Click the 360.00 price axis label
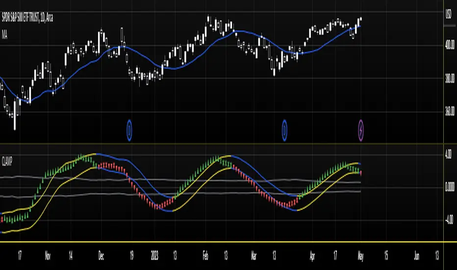Viewport: 457px width, 270px height. click(450, 111)
